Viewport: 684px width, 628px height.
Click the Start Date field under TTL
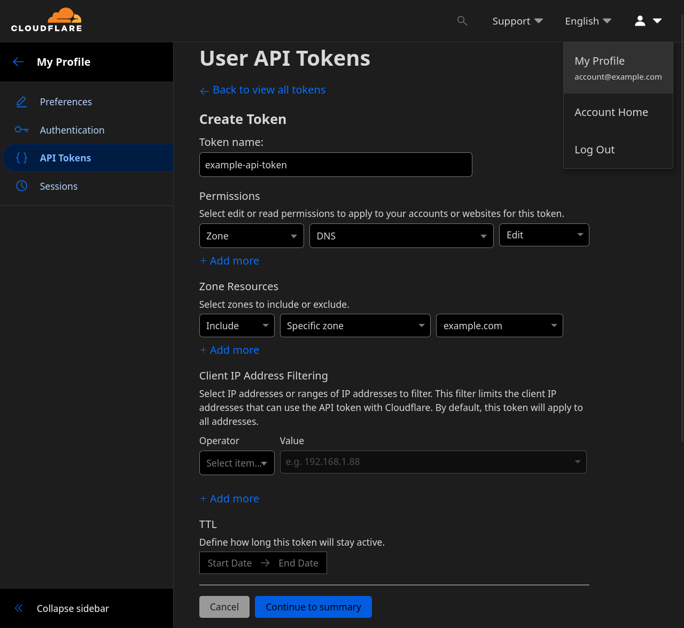tap(230, 563)
